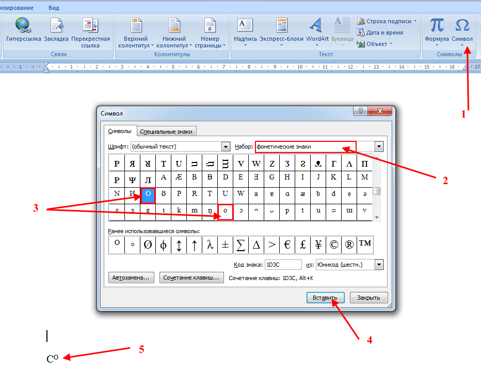
Task: Insert a Надпись text box
Action: (x=245, y=33)
